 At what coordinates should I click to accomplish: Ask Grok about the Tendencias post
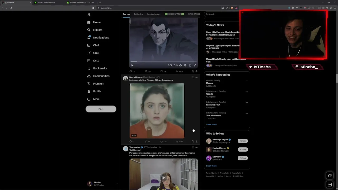pyautogui.click(x=193, y=148)
